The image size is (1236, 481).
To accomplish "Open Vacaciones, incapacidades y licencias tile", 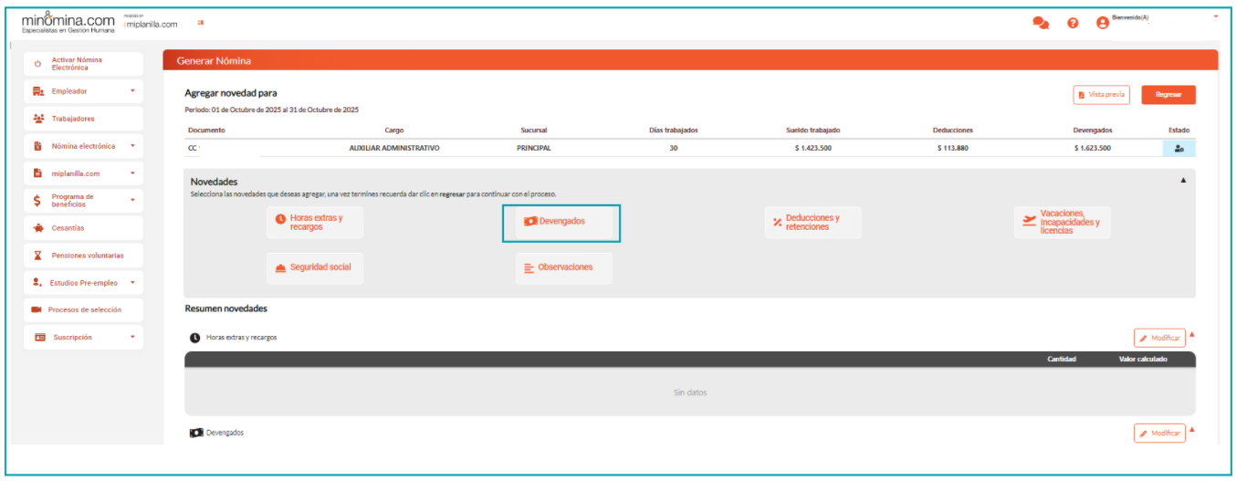I will [1063, 223].
